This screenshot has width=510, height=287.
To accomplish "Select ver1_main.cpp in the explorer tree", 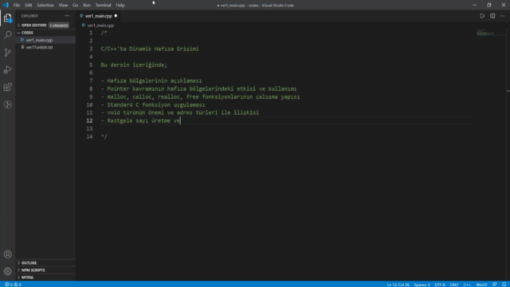I will [45, 40].
